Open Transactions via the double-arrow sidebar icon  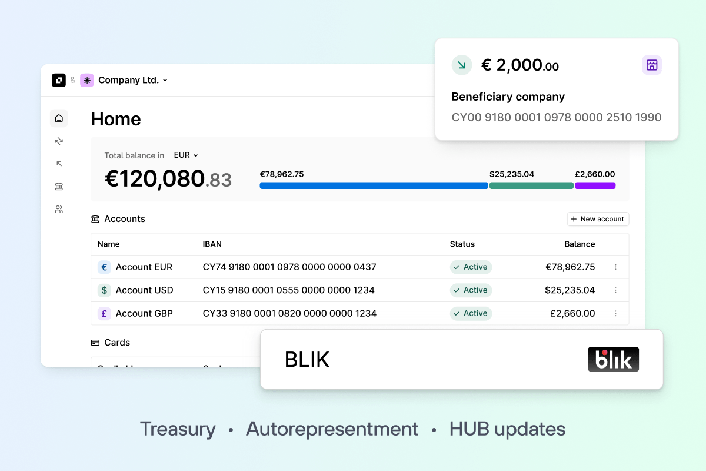coord(59,141)
